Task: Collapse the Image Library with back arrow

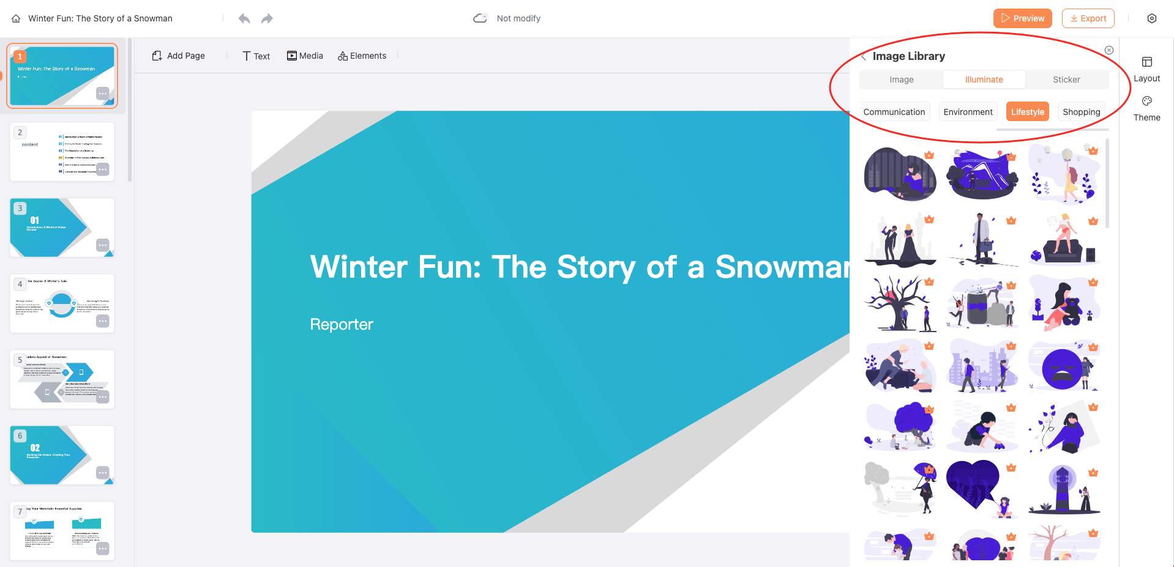Action: (863, 56)
